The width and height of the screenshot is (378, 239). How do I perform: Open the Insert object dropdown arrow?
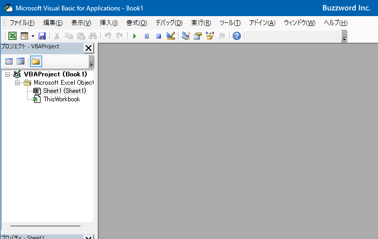pyautogui.click(x=33, y=36)
